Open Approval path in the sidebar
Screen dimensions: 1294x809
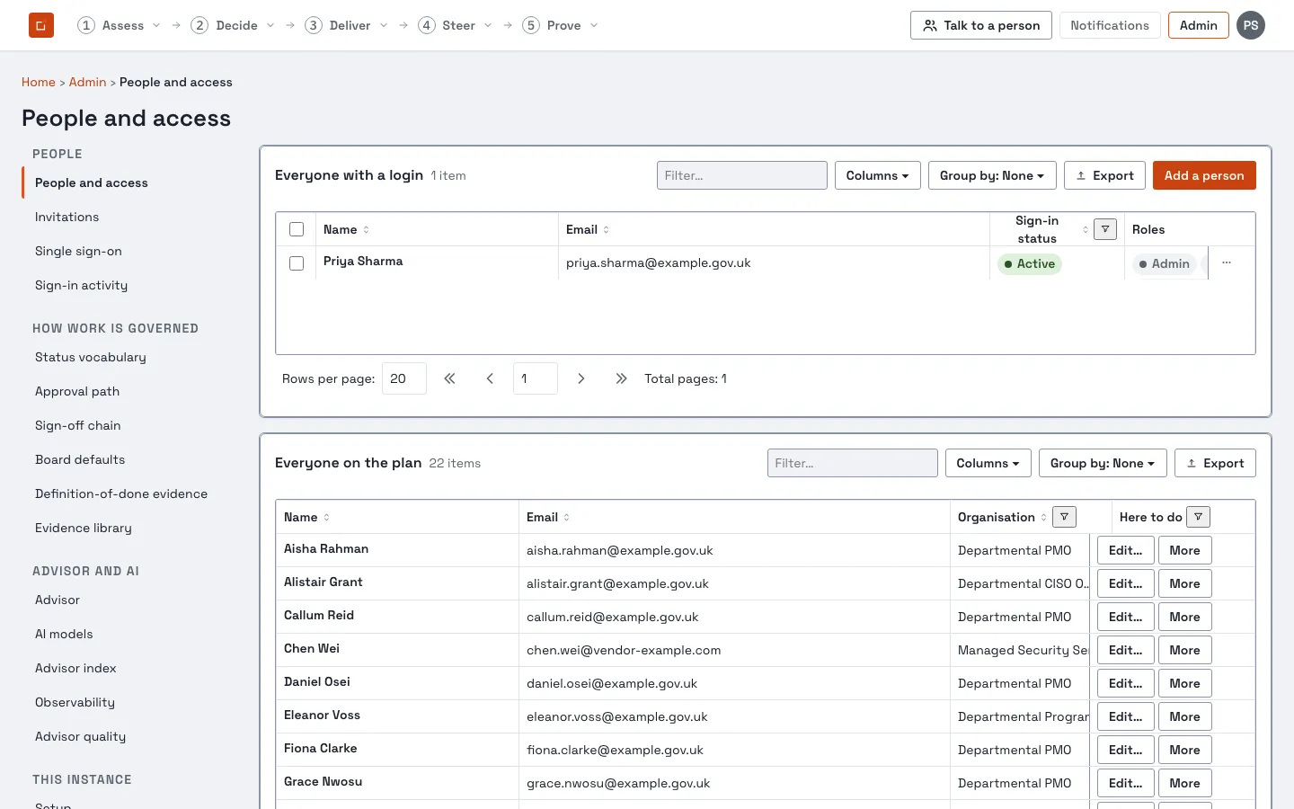tap(77, 391)
